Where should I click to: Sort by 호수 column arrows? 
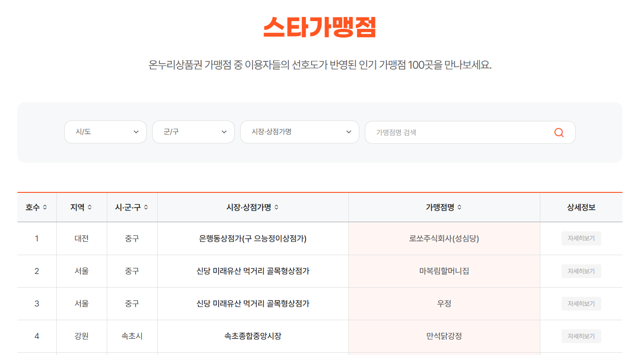coord(45,208)
